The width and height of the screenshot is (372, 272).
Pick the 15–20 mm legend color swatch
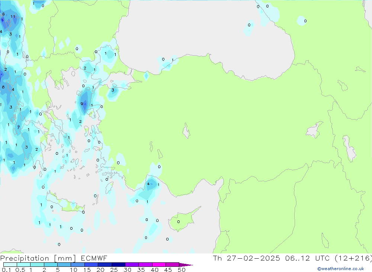92,265
